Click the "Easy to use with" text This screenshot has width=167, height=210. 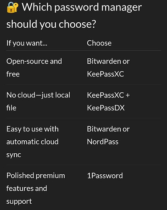pos(32,129)
